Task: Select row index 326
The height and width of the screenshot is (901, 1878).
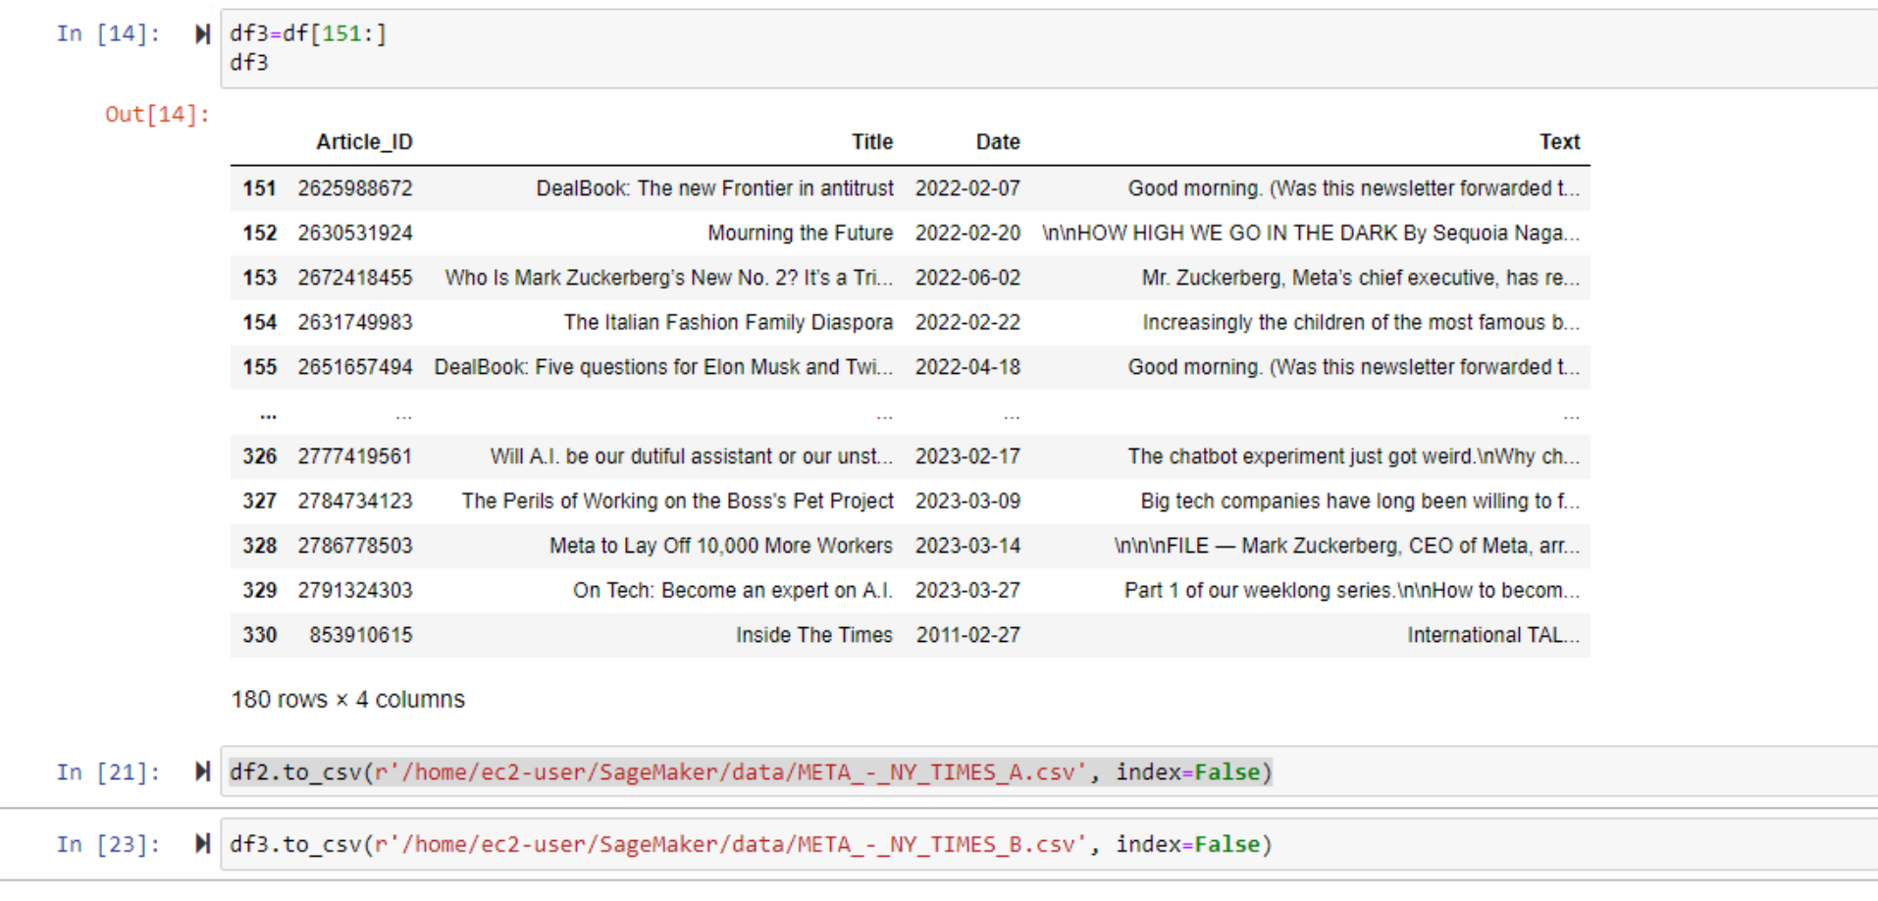Action: (x=260, y=456)
